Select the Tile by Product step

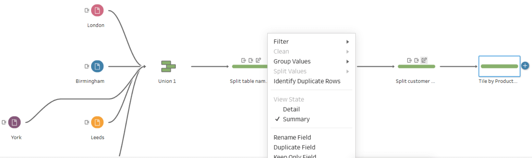point(499,66)
